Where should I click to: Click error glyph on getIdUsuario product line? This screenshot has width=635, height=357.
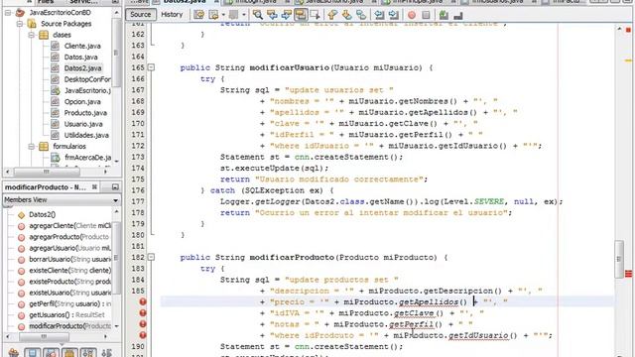pos(143,335)
